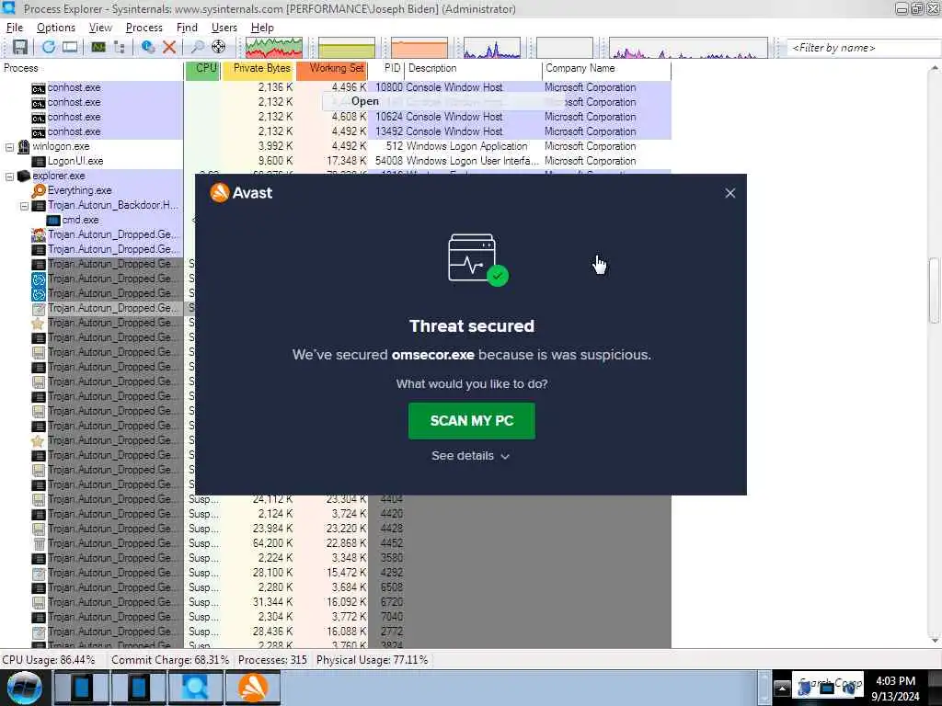Collapse the winlogon.exe tree node

pyautogui.click(x=9, y=146)
